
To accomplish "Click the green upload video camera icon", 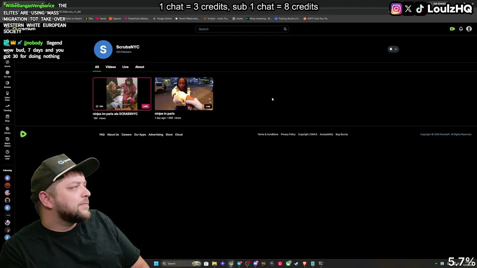I will coord(452,29).
